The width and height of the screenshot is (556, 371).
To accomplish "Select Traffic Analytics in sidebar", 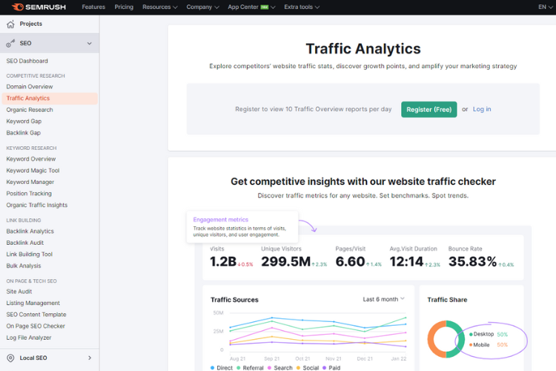I will [x=50, y=99].
